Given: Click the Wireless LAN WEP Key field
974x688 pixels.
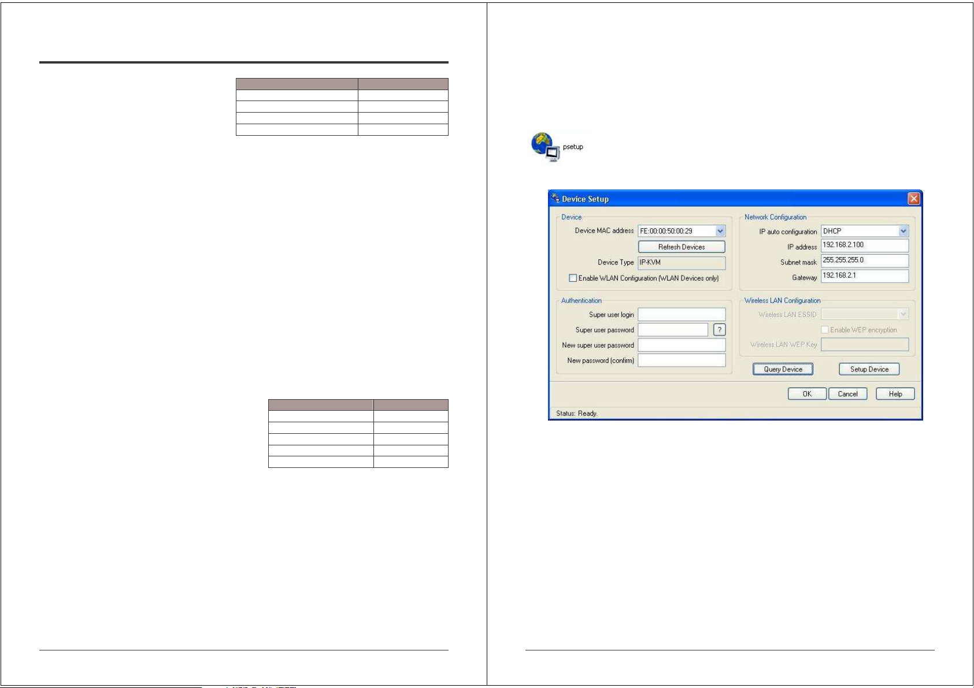Looking at the screenshot, I should pos(865,345).
